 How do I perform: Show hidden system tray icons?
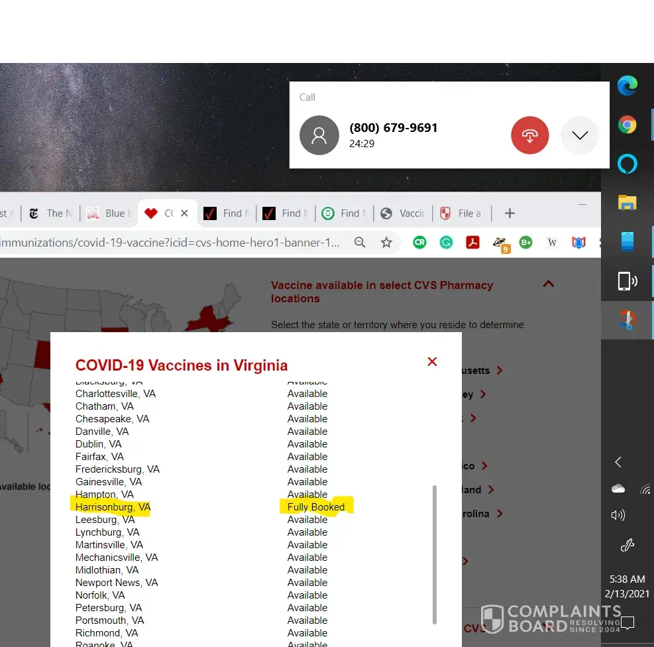(618, 462)
